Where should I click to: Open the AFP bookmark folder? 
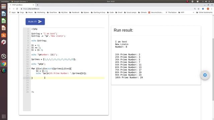click(181, 12)
